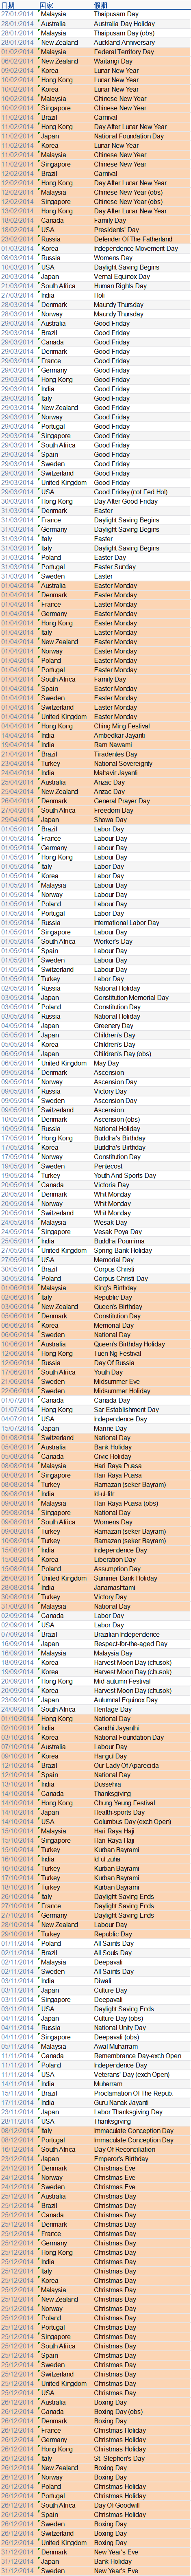Image resolution: width=191 pixels, height=2576 pixels.
Task: Select the Waitangi Day holiday cell
Action: (x=113, y=61)
